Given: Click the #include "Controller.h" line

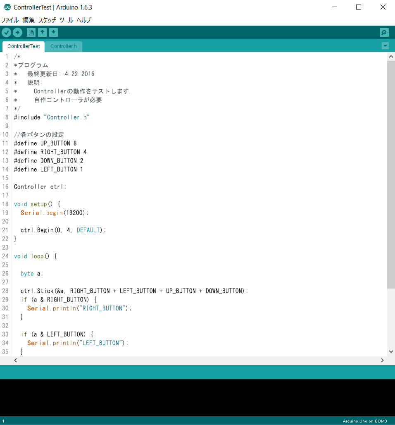Looking at the screenshot, I should (x=52, y=117).
